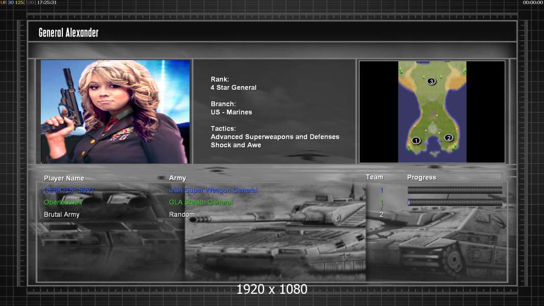
Task: Click USA Super Weapon General army entry
Action: coord(213,190)
